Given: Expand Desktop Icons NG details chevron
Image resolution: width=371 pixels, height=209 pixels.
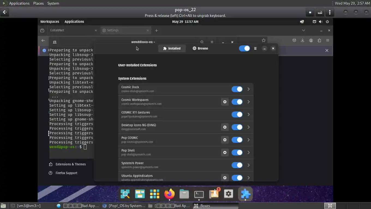Looking at the screenshot, I should pyautogui.click(x=249, y=127).
